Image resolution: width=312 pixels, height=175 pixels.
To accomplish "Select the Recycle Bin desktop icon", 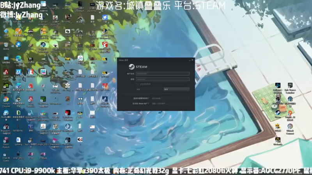I will [x=6, y=46].
